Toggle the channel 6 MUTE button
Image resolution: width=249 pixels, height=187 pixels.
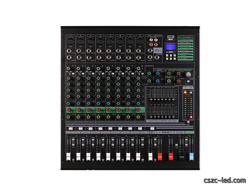(x=120, y=128)
